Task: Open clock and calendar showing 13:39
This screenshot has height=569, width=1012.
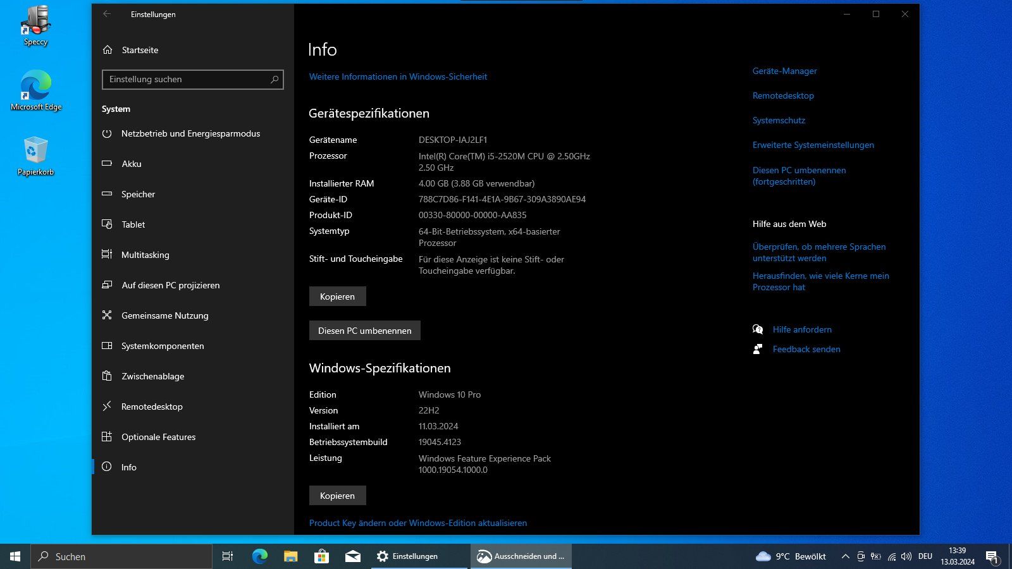Action: pyautogui.click(x=957, y=556)
